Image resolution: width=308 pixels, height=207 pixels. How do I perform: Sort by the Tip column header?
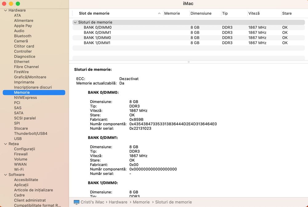pos(225,13)
